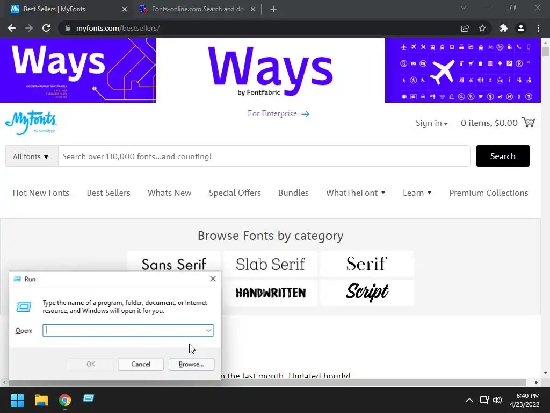550x413 pixels.
Task: Open the volume tray icon
Action: click(497, 400)
